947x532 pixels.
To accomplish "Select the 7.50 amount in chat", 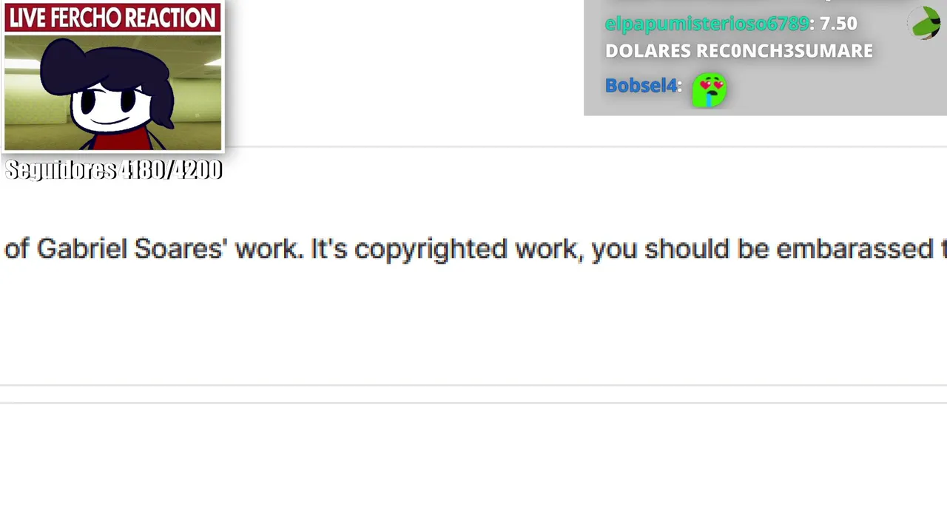I will tap(838, 24).
